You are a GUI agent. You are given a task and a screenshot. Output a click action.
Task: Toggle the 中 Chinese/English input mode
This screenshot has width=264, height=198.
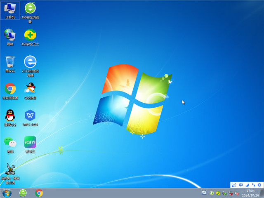point(241,185)
